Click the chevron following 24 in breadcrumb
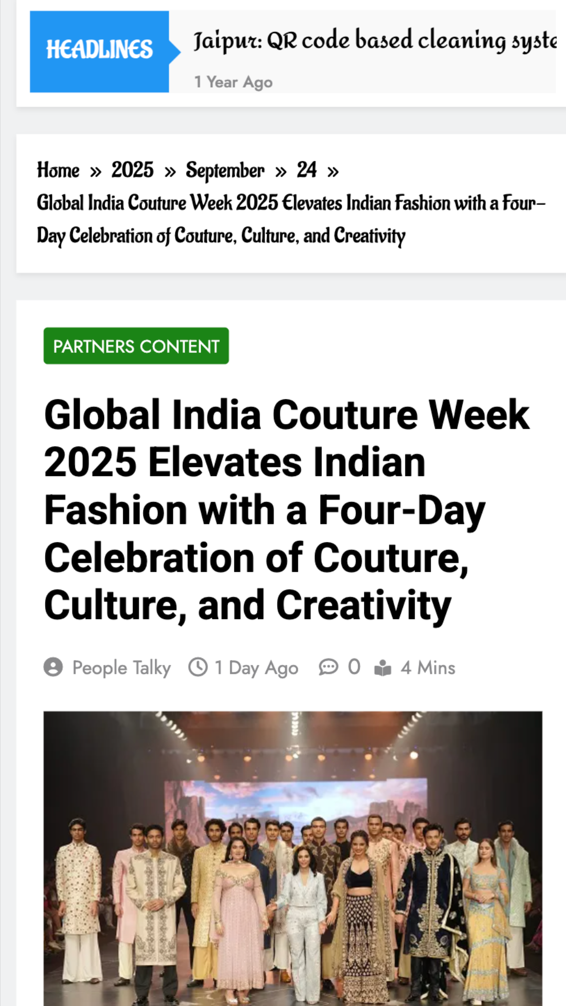The image size is (566, 1006). coord(334,171)
